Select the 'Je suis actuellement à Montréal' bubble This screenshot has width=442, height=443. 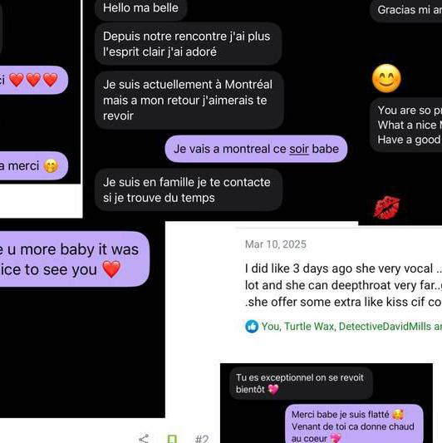coord(189,101)
